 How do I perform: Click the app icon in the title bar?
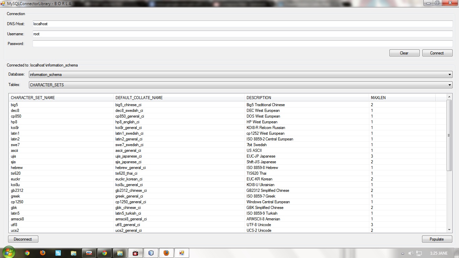[3, 3]
